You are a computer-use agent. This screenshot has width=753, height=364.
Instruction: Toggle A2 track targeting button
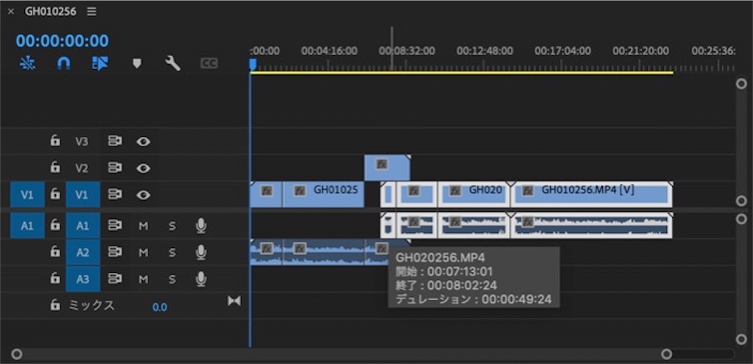tap(82, 252)
